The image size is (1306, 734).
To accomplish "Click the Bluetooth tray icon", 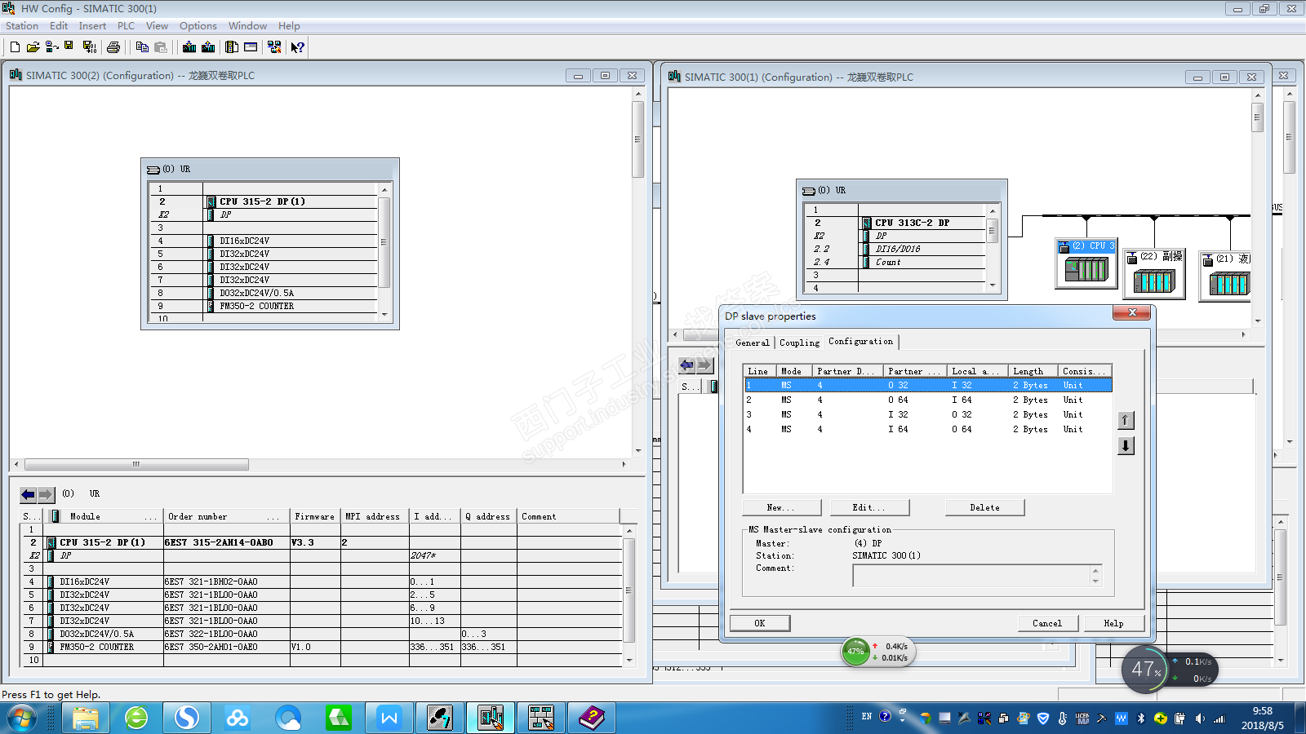I will [1141, 719].
